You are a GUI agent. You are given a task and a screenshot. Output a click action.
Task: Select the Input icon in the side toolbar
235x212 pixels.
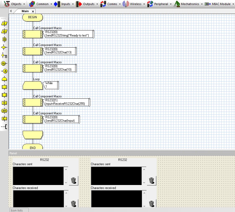(x=4, y=24)
